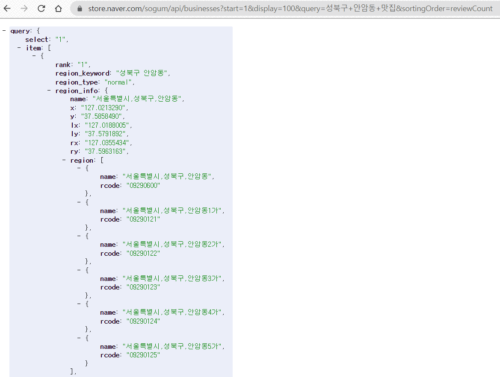This screenshot has height=377, width=500.
Task: Collapse the 안암동4가 region object
Action: pyautogui.click(x=79, y=304)
